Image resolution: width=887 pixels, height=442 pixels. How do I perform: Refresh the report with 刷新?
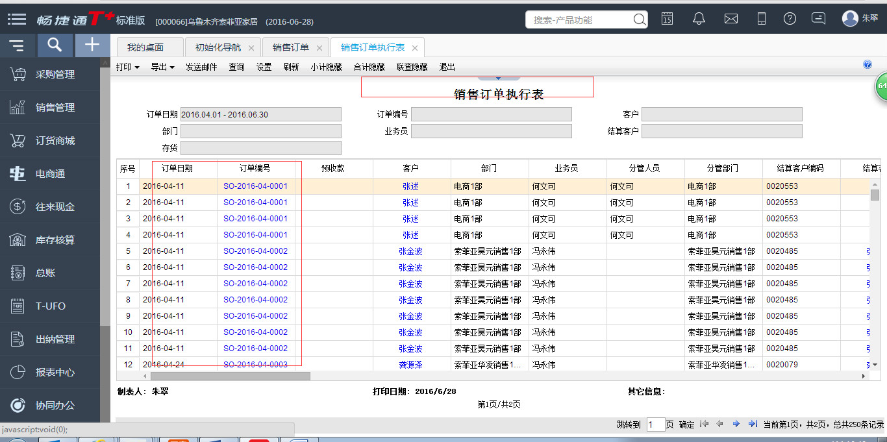coord(292,67)
